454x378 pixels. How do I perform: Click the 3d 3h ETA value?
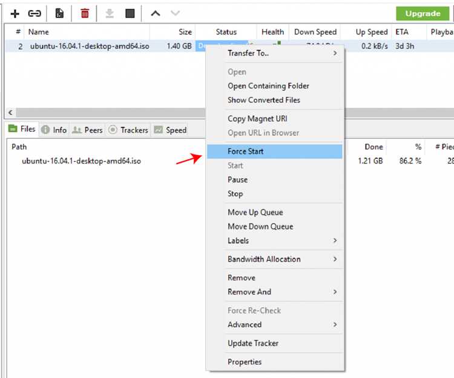pyautogui.click(x=404, y=46)
